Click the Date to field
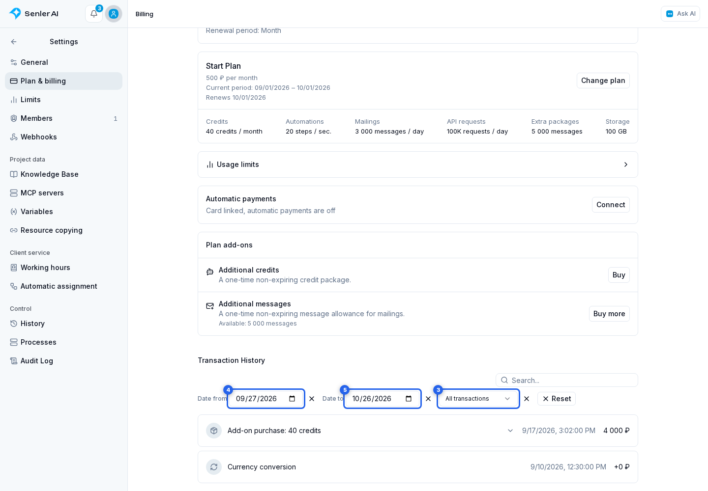The width and height of the screenshot is (708, 491). [x=383, y=399]
